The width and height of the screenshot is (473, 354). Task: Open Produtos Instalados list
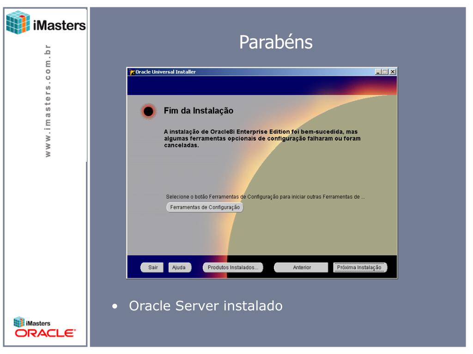pyautogui.click(x=233, y=267)
